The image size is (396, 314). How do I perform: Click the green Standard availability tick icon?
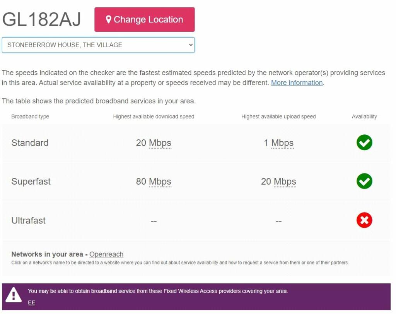pos(364,142)
